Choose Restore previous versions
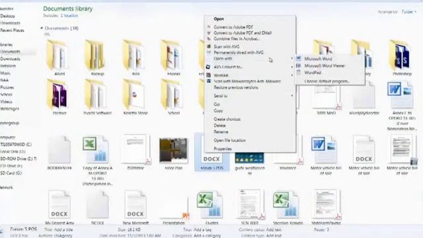This screenshot has width=423, height=238. point(250,88)
